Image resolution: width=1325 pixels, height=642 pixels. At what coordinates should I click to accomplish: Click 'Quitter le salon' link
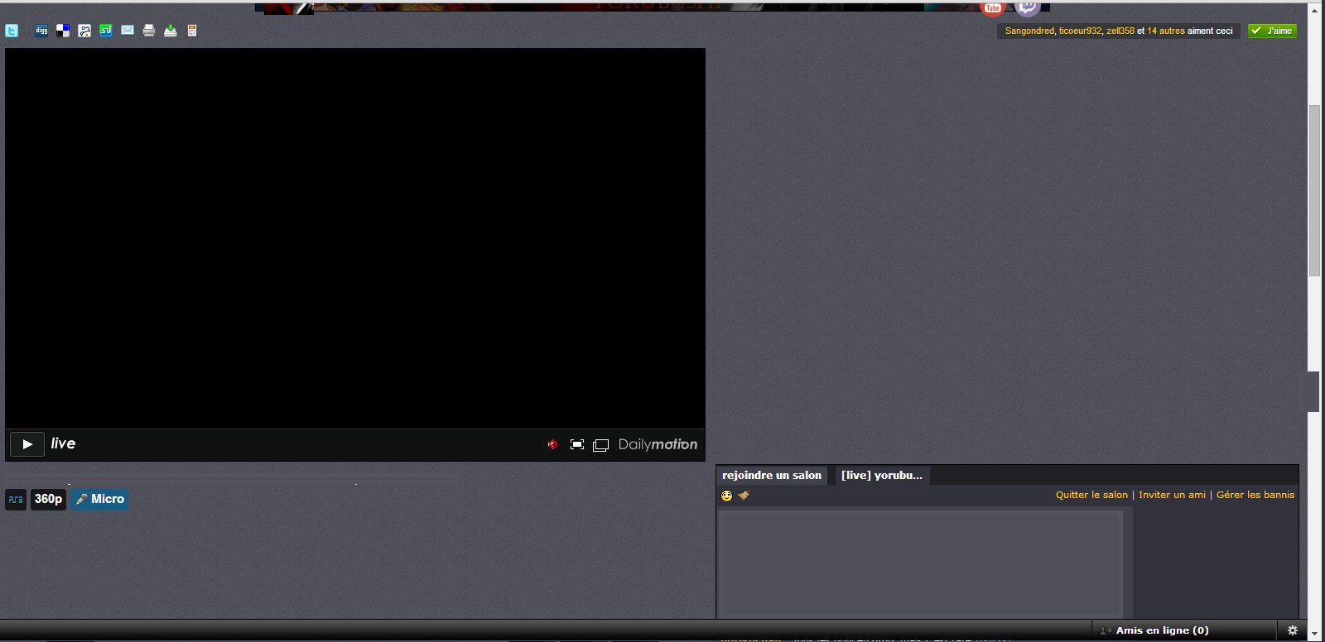pyautogui.click(x=1091, y=495)
